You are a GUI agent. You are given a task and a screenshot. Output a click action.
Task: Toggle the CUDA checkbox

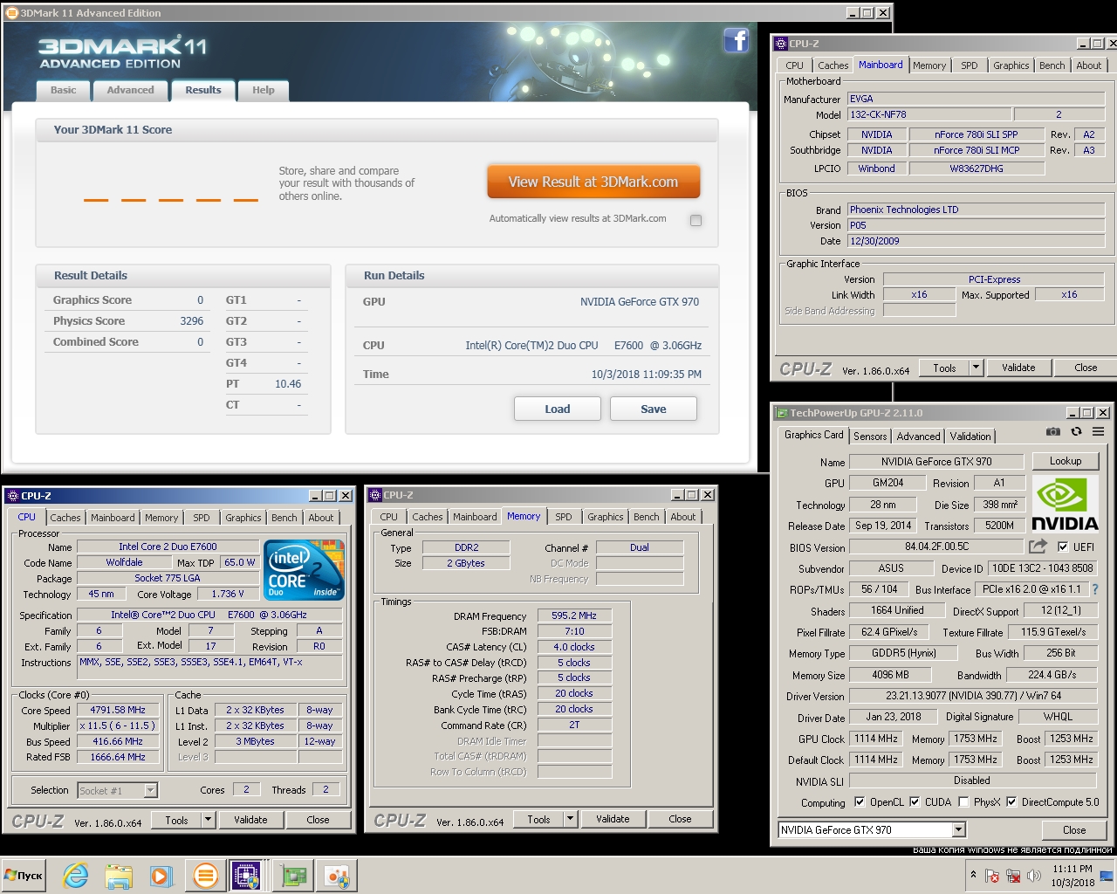[915, 801]
